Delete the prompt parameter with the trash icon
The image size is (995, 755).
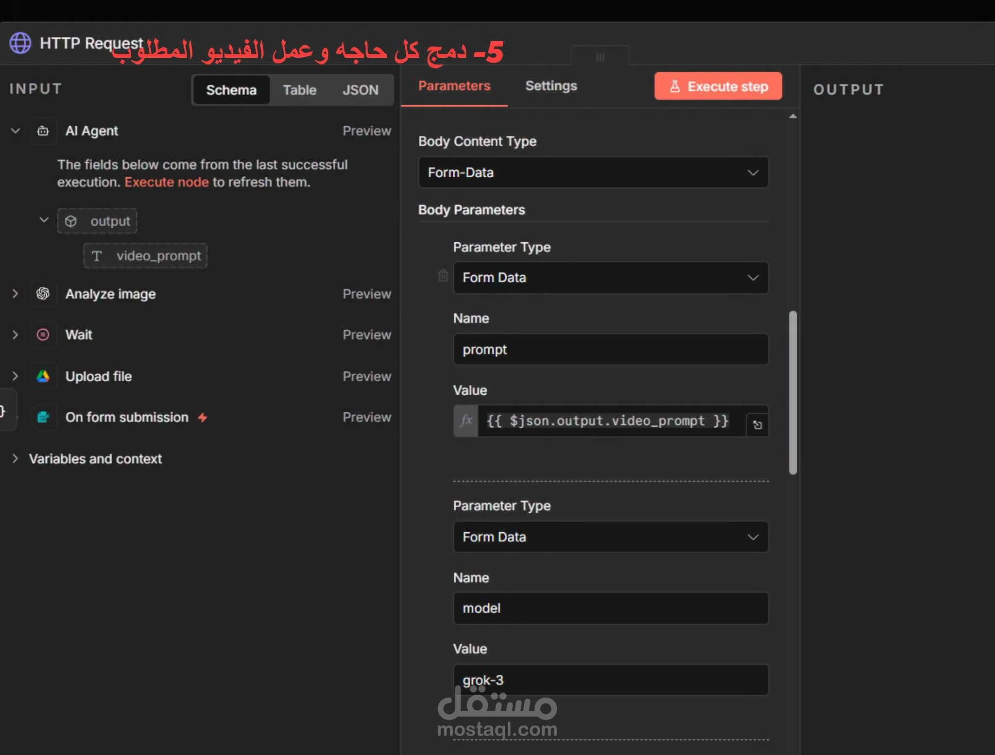443,276
